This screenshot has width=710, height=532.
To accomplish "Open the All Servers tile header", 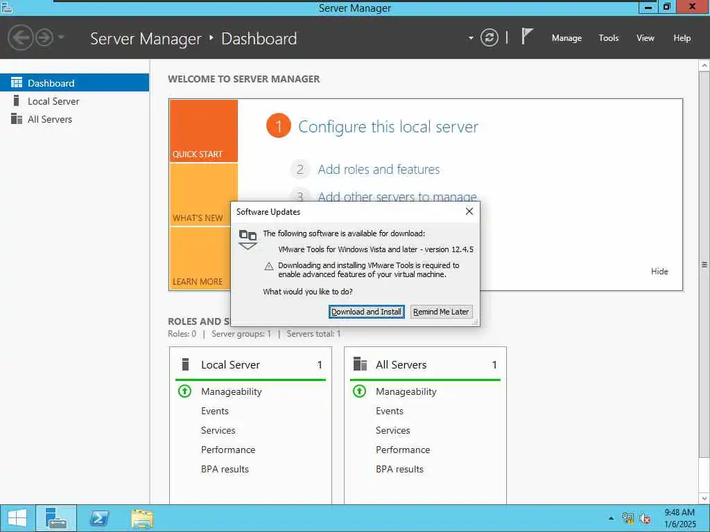I will [x=425, y=364].
